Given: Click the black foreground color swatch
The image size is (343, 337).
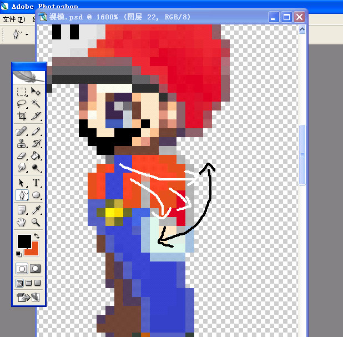Looking at the screenshot, I should [24, 242].
